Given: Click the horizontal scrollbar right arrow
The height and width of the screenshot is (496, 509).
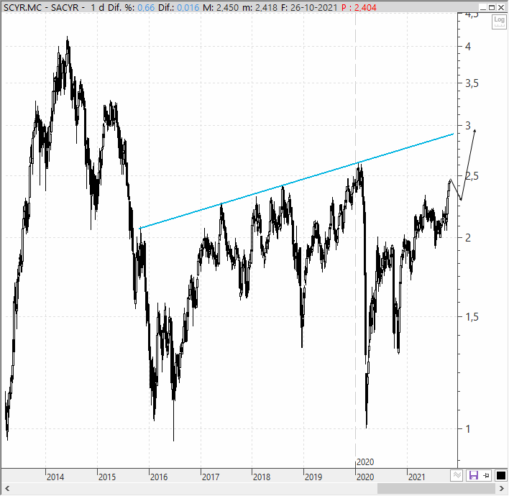Looking at the screenshot, I should 502,489.
